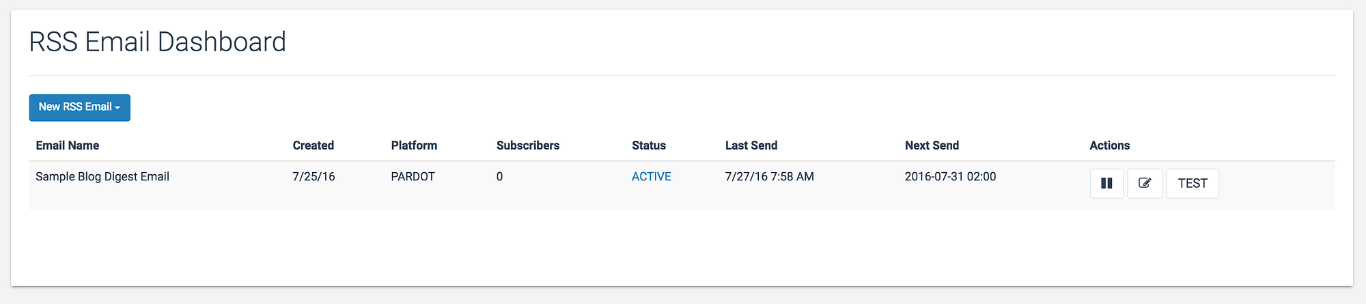Screen dimensions: 1366x304
Task: Click the Email Name column header
Action: [68, 146]
